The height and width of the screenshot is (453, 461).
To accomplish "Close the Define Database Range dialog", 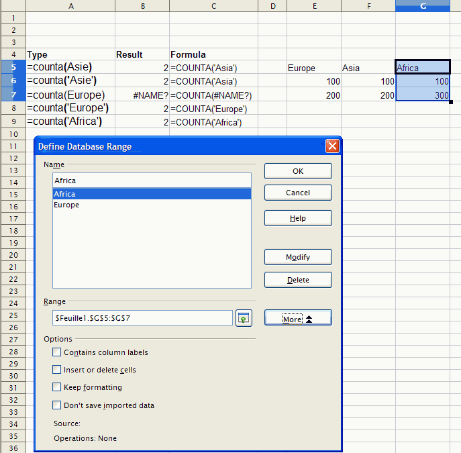I will pyautogui.click(x=331, y=146).
